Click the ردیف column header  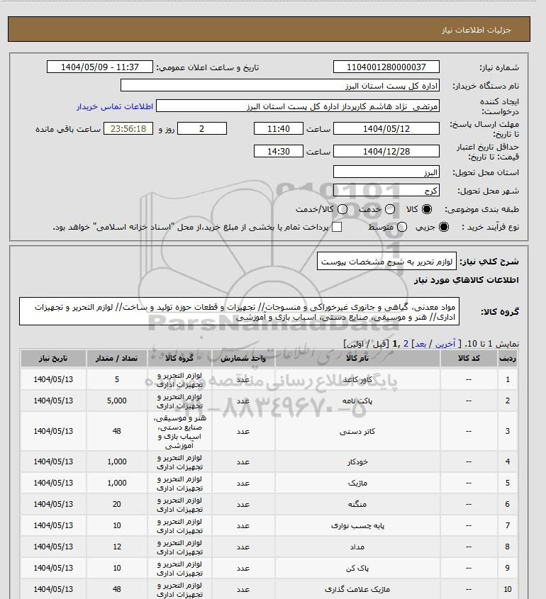coord(508,358)
